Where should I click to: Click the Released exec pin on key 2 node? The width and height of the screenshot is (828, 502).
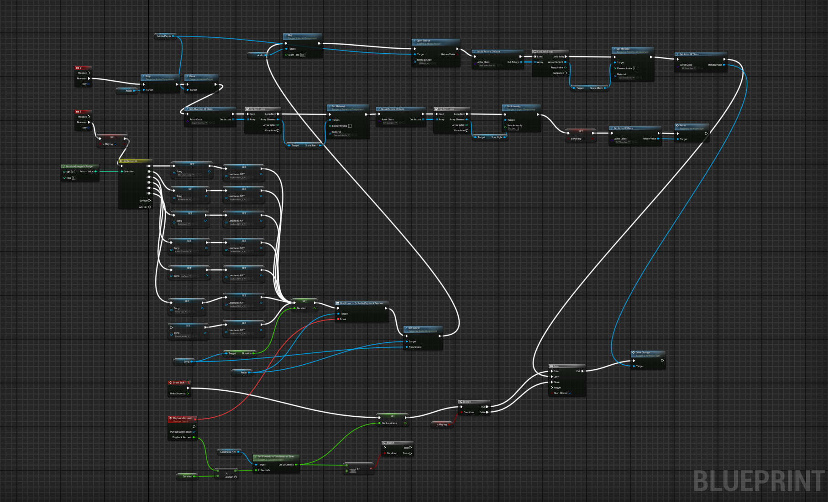89,78
